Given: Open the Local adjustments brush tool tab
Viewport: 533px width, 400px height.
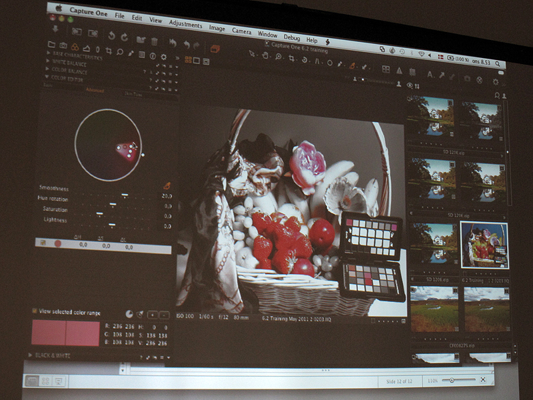Looking at the screenshot, I should (x=131, y=53).
